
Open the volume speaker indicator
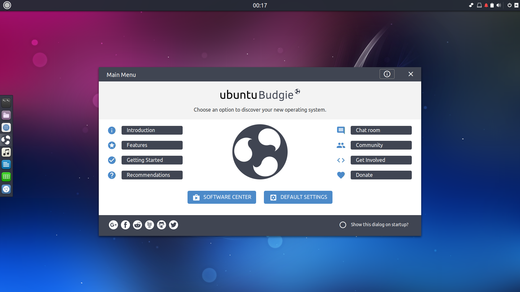click(499, 5)
